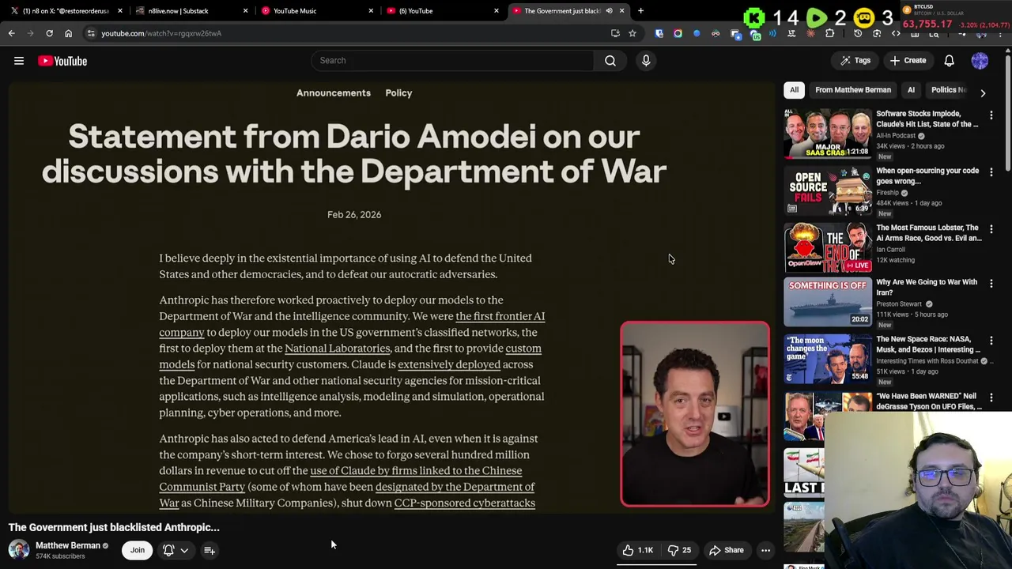Open the browser extensions puzzle icon
This screenshot has width=1012, height=569.
[829, 33]
